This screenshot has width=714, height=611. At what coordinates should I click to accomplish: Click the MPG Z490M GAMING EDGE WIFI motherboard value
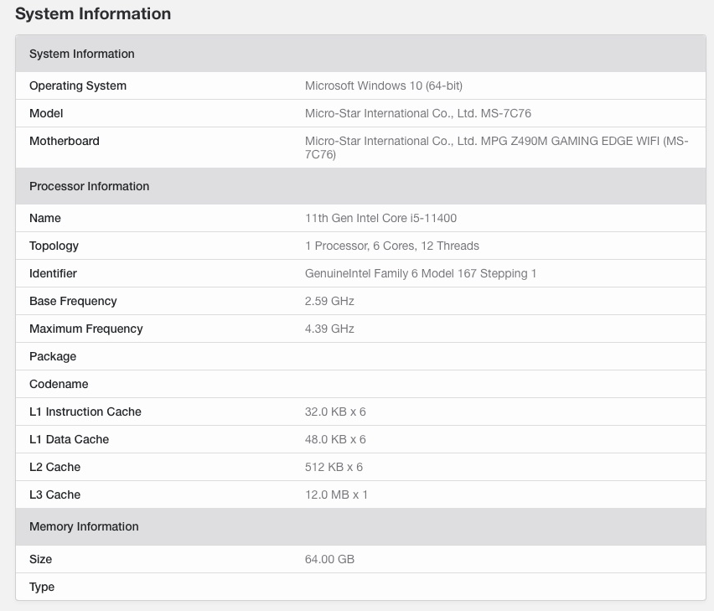496,148
